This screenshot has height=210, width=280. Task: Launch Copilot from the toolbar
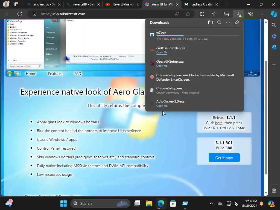coord(274,14)
